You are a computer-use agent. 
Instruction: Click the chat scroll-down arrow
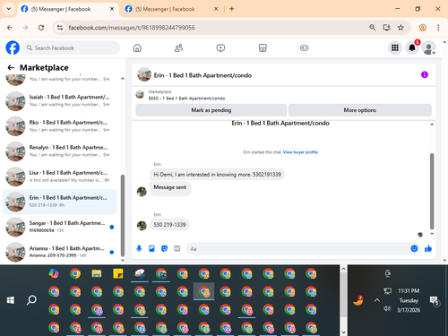(x=432, y=234)
